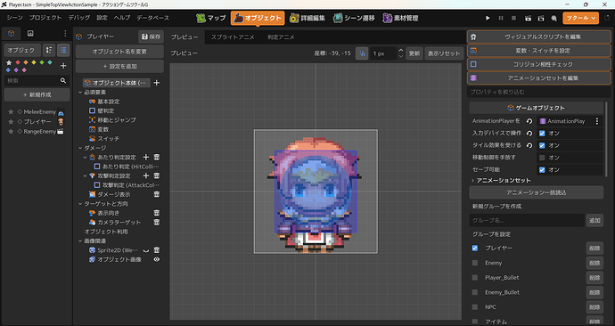The image size is (615, 326).
Task: Check the Enemy group checkbox
Action: (x=475, y=263)
